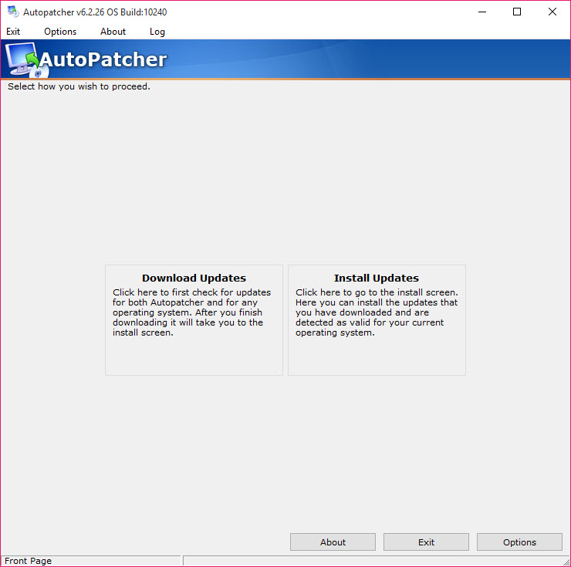The image size is (571, 567).
Task: Click the Options button at the bottom
Action: click(x=519, y=542)
